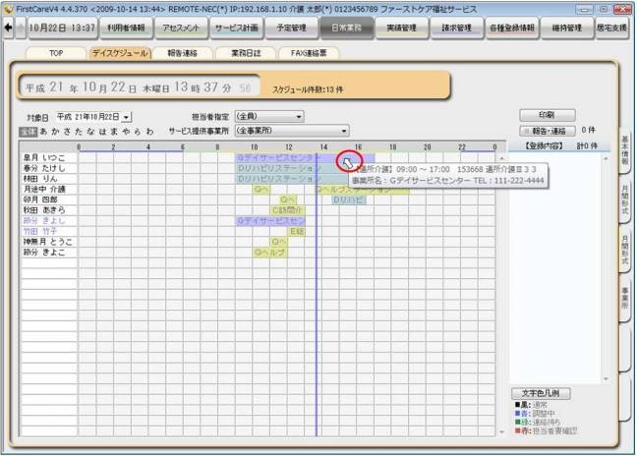This screenshot has height=456, width=637.
Task: Select the 全体 kana filter
Action: coord(28,131)
